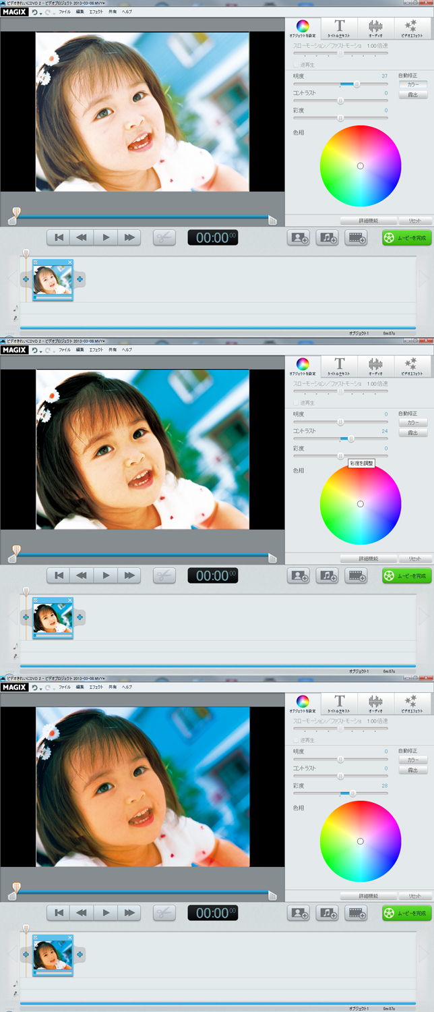Viewport: 434px width, 1012px height.
Task: Open オブジェクトを設定 tab, brightness-37 window
Action: (303, 28)
